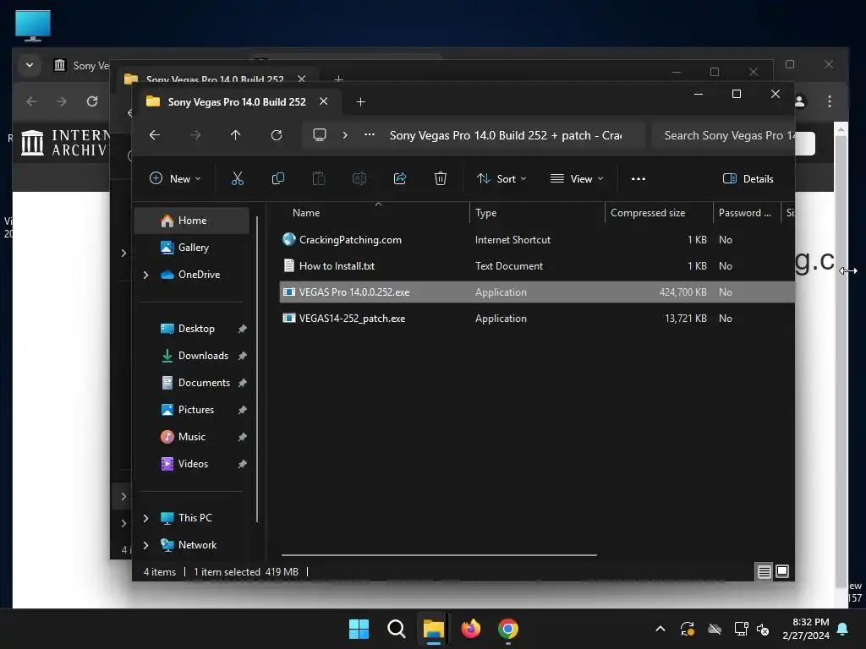The height and width of the screenshot is (649, 866).
Task: Expand the OneDrive tree node
Action: pos(145,275)
